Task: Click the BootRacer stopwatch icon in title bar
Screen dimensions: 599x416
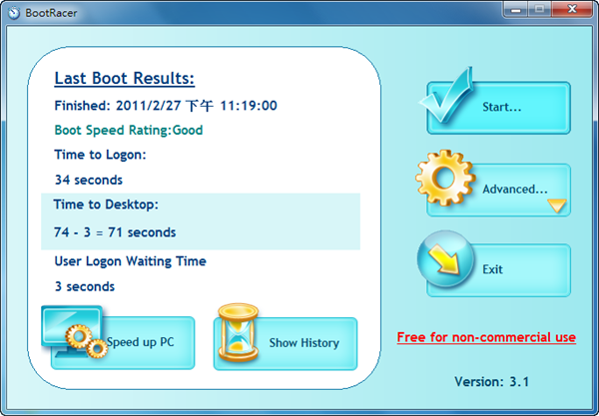Action: 14,13
